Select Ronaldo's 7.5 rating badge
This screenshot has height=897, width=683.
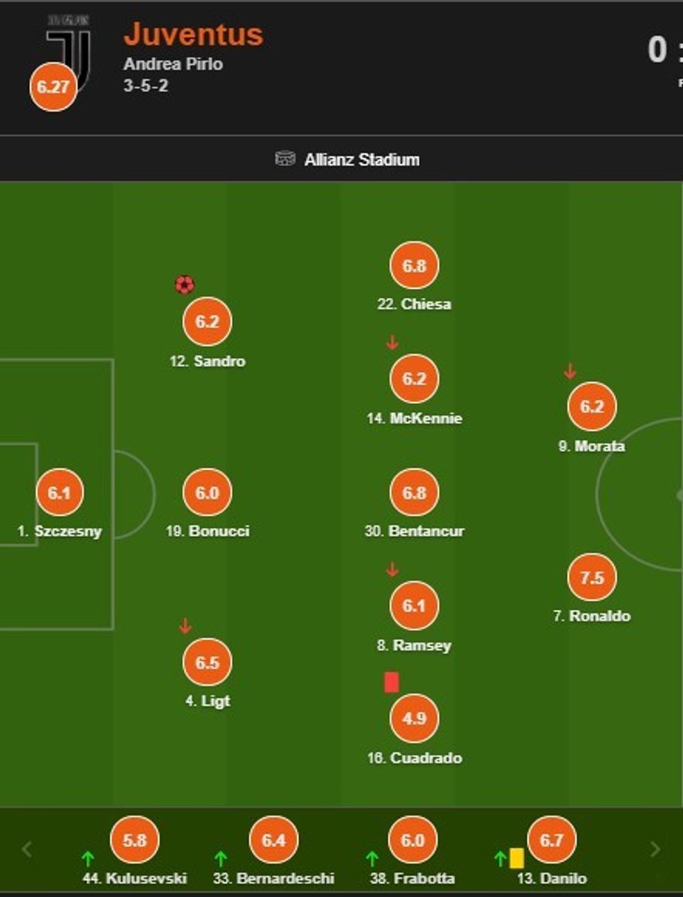coord(592,577)
